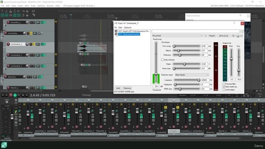265x149 pixels.
Task: Open the Detector input dropdown
Action: [192, 74]
